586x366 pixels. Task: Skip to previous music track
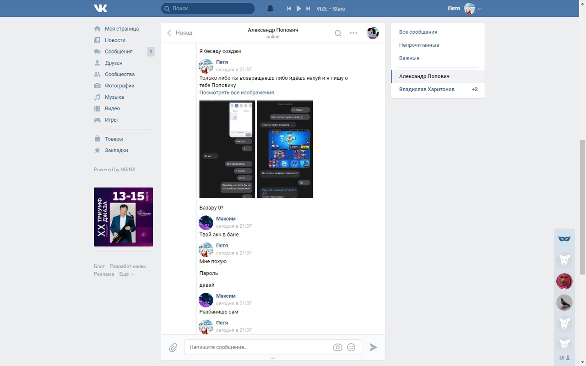coord(289,9)
